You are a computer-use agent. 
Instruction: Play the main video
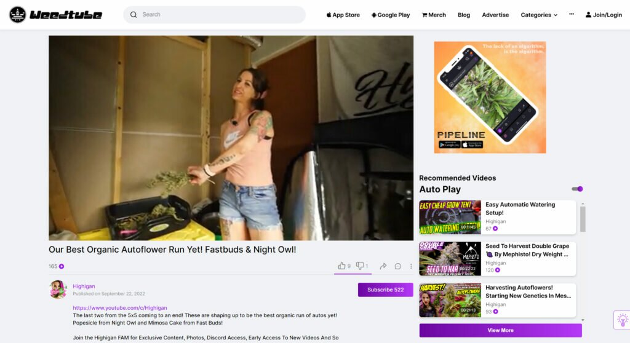point(231,138)
